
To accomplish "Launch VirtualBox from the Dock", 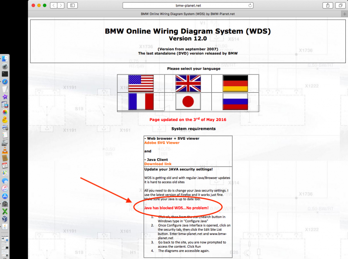I will click(x=5, y=219).
